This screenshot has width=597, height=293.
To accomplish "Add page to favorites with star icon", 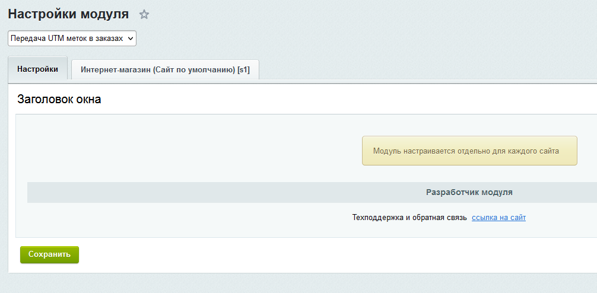I will pos(144,15).
